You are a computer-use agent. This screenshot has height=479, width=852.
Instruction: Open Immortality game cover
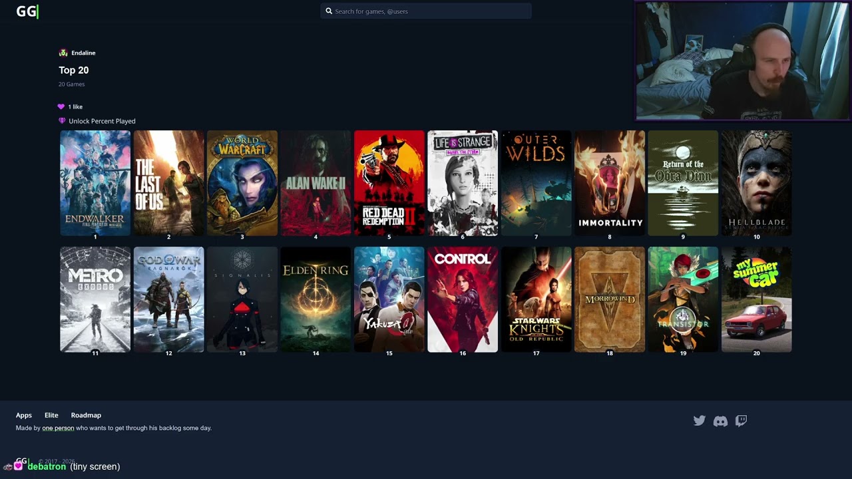610,183
